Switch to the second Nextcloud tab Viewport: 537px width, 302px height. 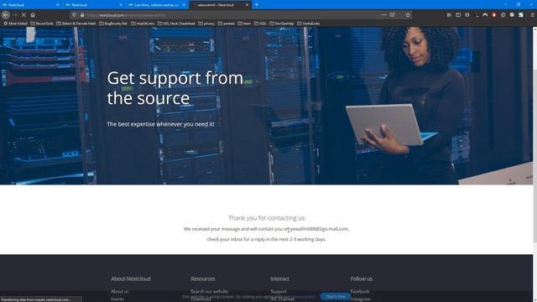click(x=94, y=5)
